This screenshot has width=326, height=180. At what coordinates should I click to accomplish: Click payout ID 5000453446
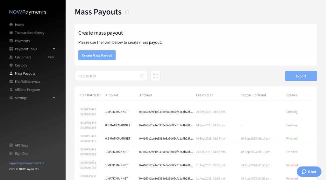click(x=88, y=122)
